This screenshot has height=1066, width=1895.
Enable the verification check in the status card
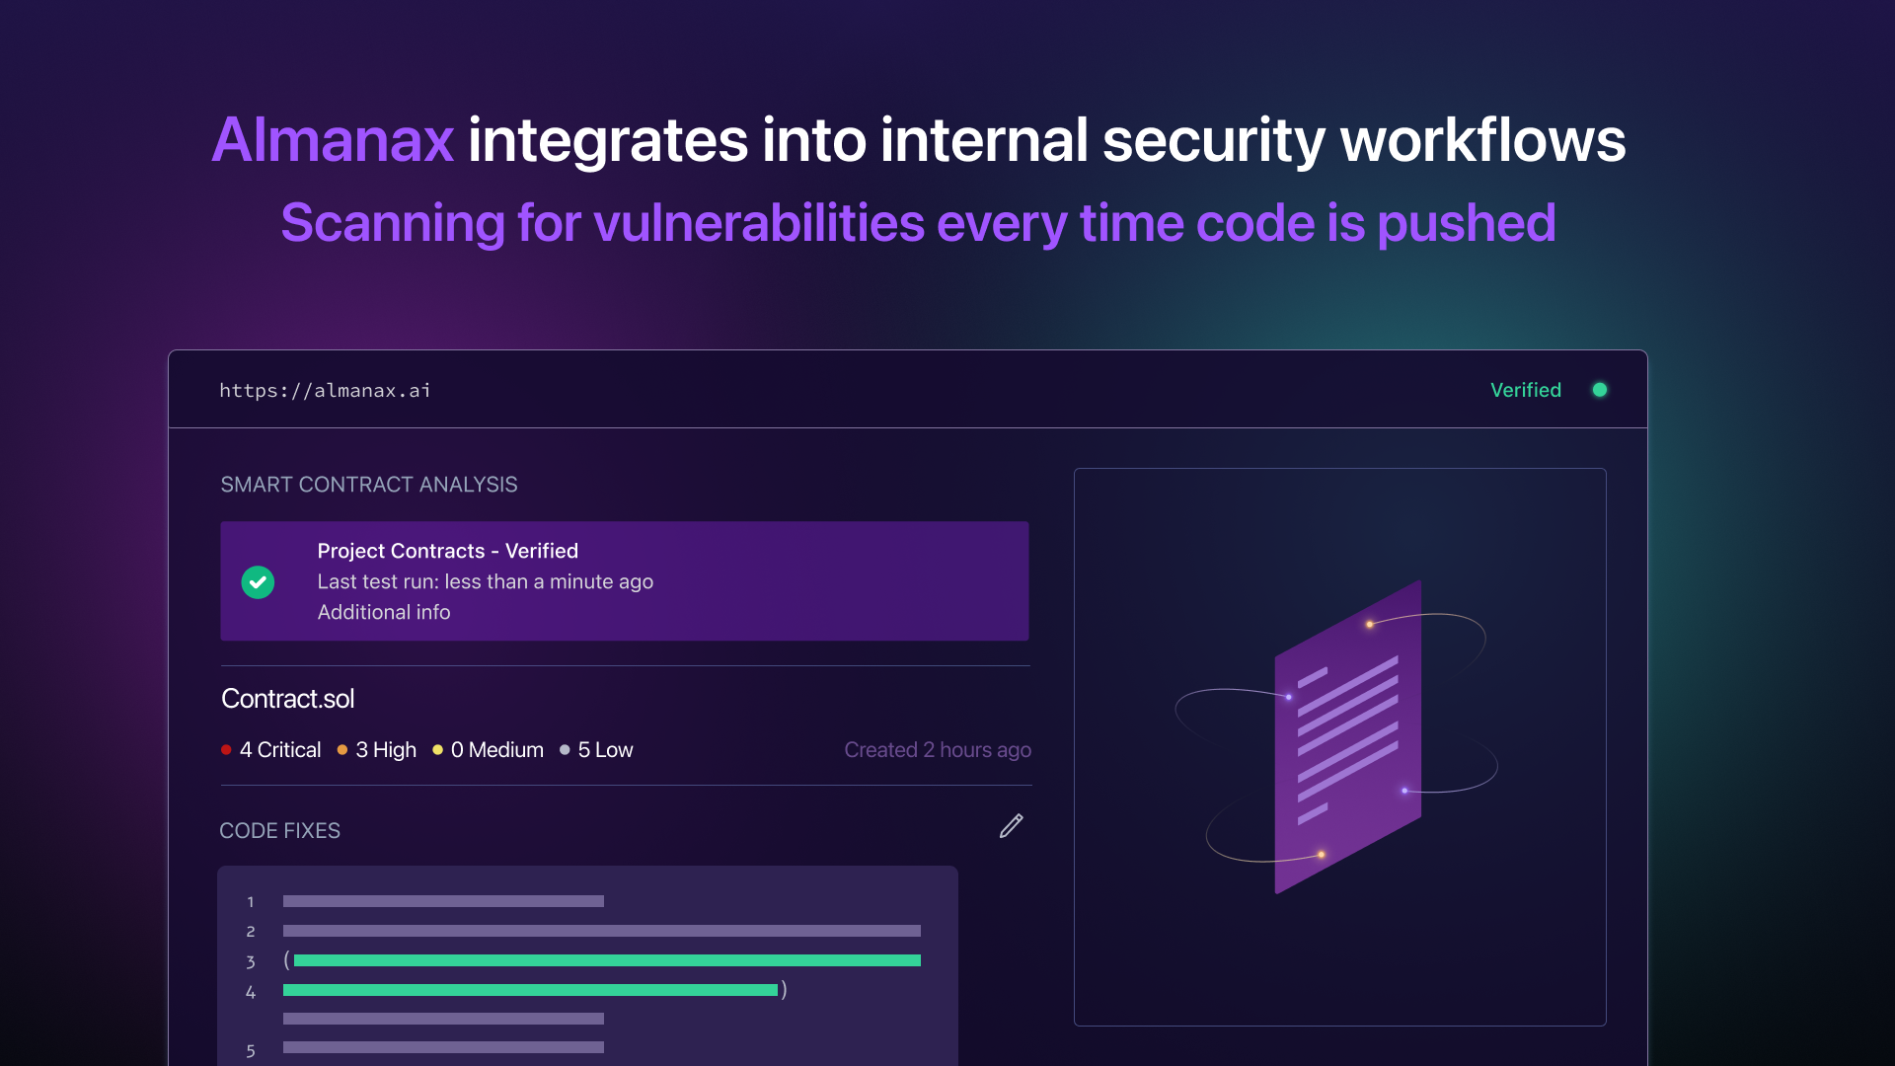tap(258, 581)
